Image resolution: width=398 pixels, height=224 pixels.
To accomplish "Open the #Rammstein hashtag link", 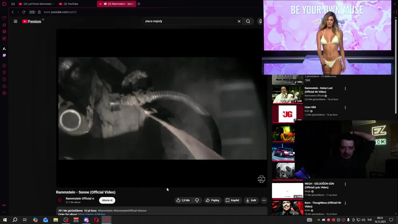I will [x=105, y=211].
